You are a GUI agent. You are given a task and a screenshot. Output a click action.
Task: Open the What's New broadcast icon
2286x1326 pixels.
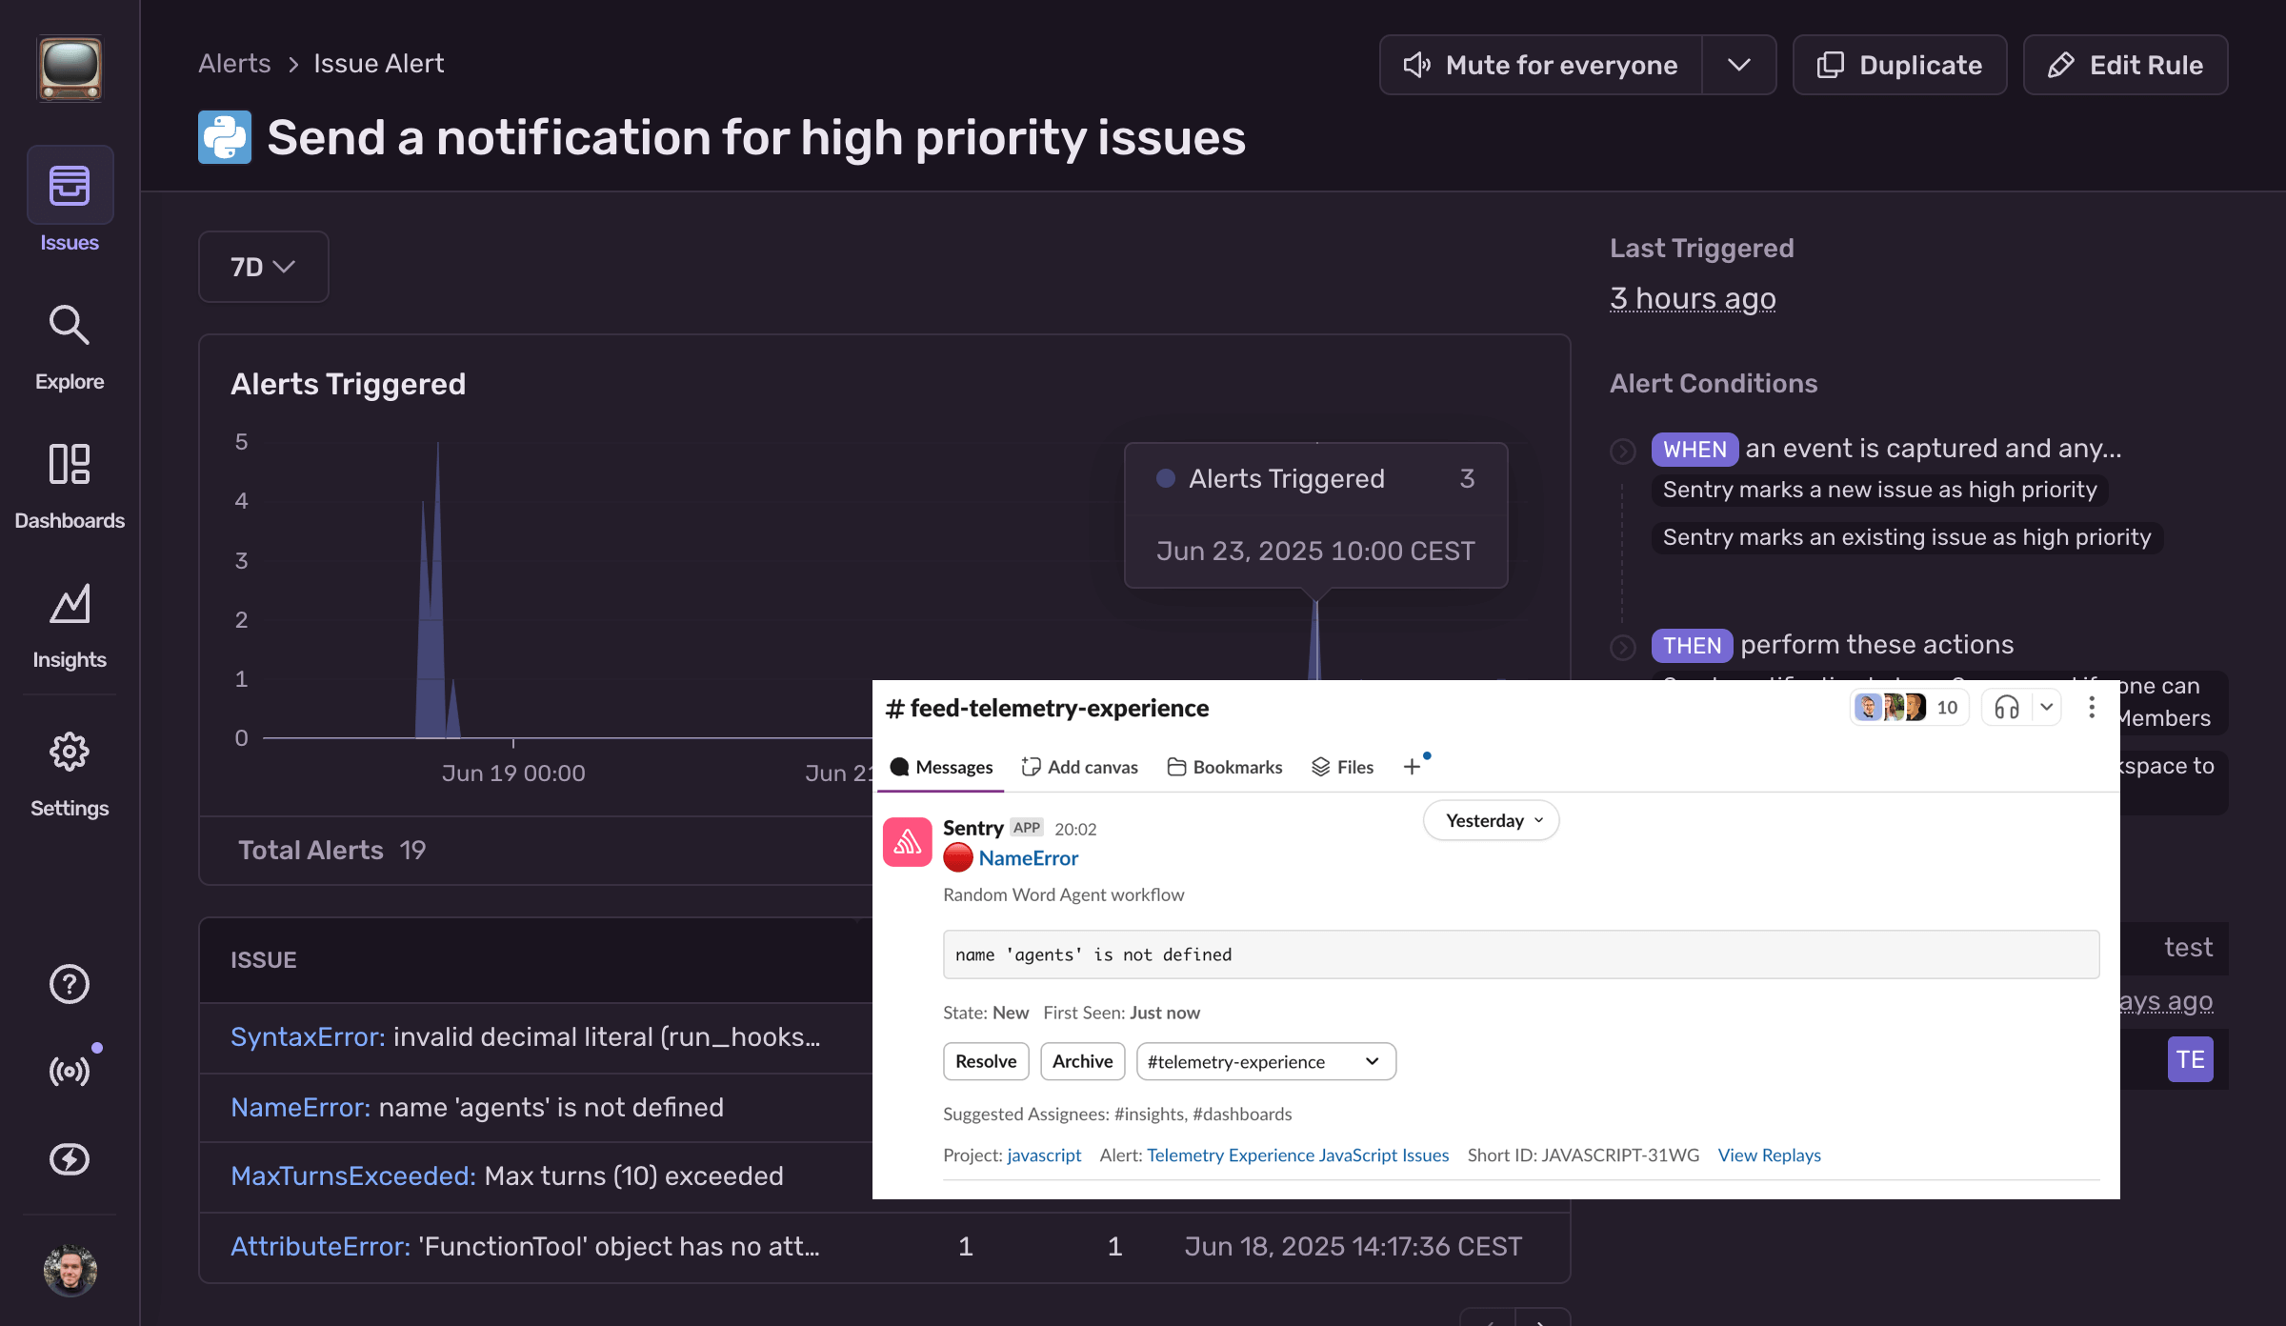click(70, 1068)
